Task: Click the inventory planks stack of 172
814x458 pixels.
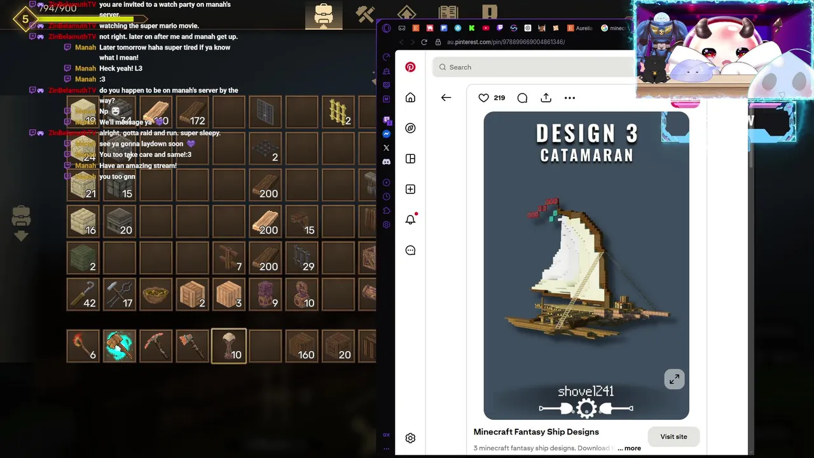Action: click(x=193, y=112)
